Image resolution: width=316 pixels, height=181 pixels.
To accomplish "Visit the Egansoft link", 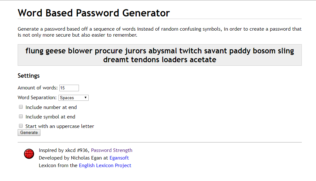I will 119,158.
